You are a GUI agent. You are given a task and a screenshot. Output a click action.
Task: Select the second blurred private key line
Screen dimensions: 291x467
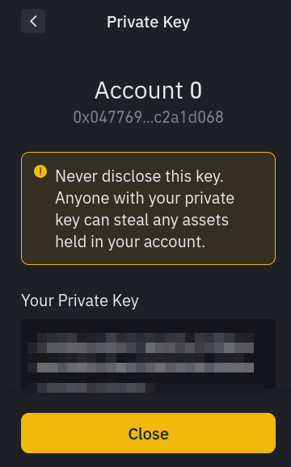(x=141, y=368)
